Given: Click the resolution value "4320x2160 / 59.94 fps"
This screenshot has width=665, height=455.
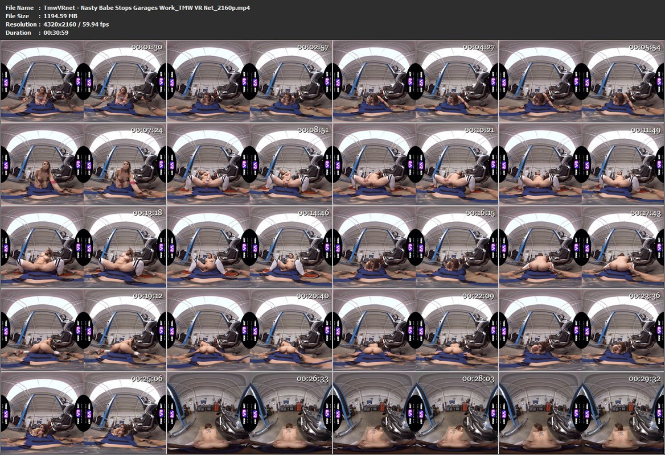Looking at the screenshot, I should (x=76, y=24).
